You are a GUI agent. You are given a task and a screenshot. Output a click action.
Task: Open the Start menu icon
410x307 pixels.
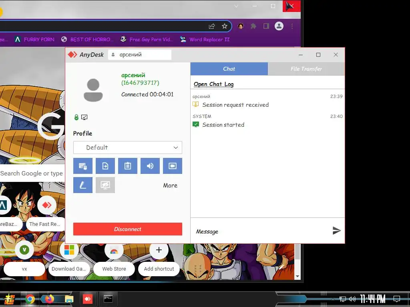click(x=9, y=299)
